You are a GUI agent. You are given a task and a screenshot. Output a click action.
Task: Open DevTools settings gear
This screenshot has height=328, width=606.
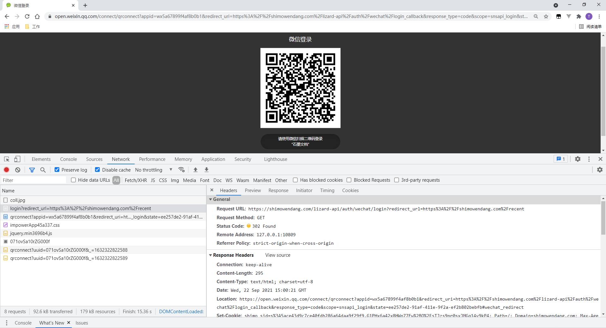[578, 159]
